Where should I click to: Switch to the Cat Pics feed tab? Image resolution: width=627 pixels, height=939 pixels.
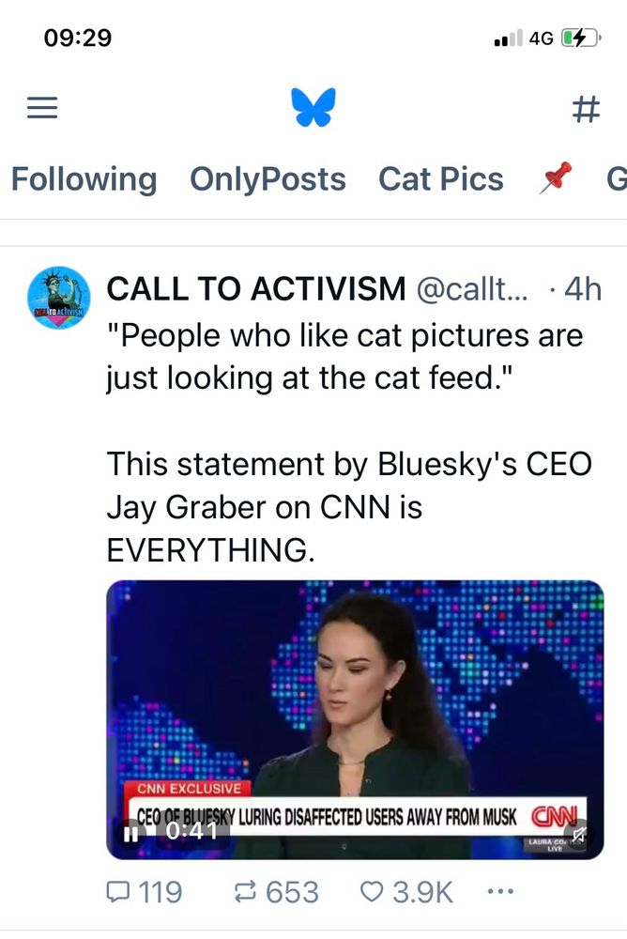441,179
